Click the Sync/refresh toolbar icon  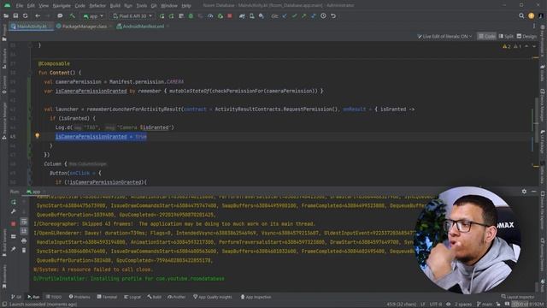click(x=25, y=16)
